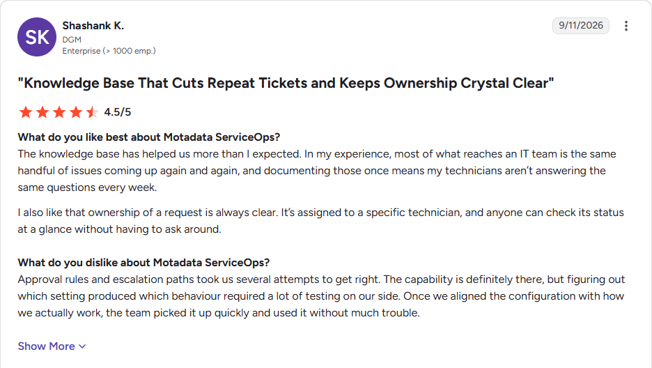This screenshot has height=368, width=652.
Task: Select the third rating star
Action: (59, 112)
